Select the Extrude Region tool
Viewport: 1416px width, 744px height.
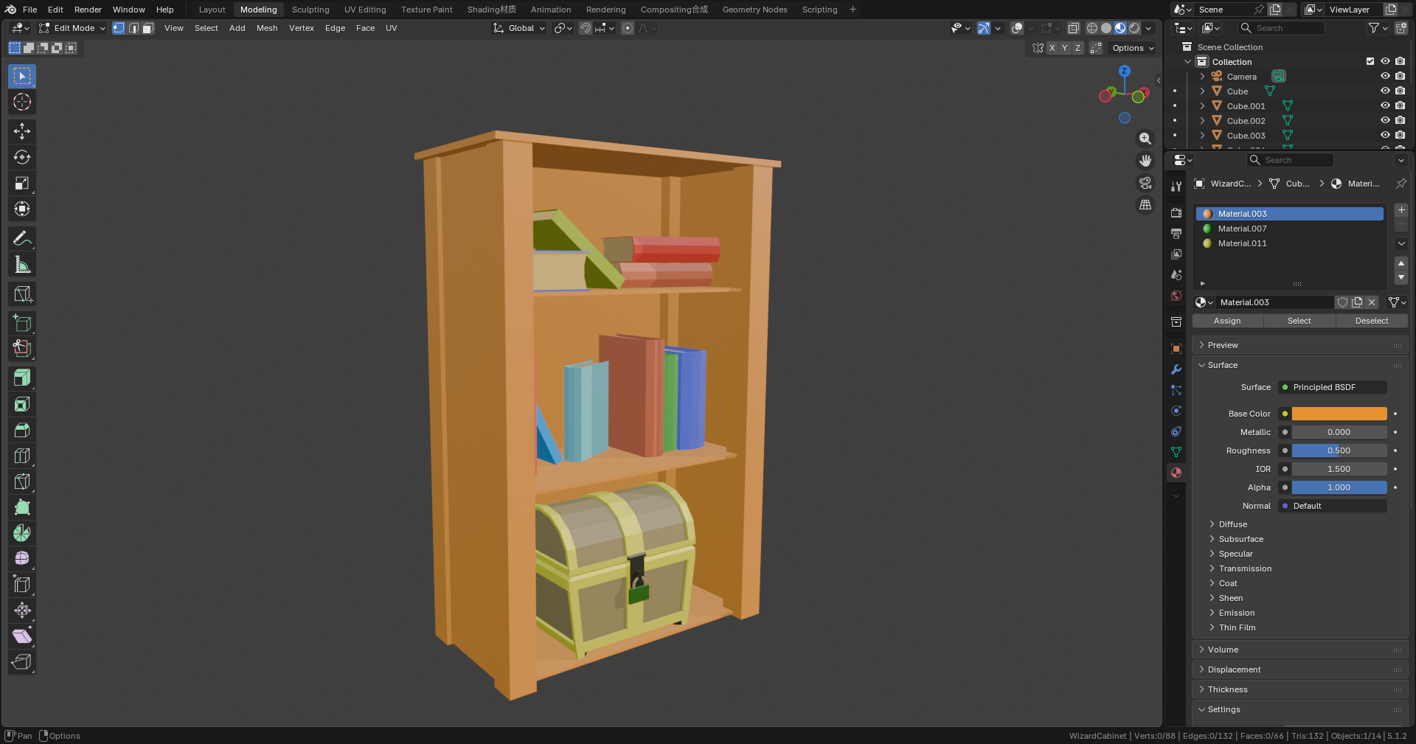click(x=22, y=378)
